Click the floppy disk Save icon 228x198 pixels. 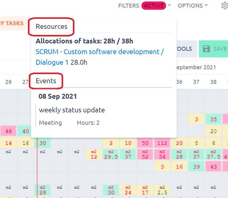click(206, 49)
